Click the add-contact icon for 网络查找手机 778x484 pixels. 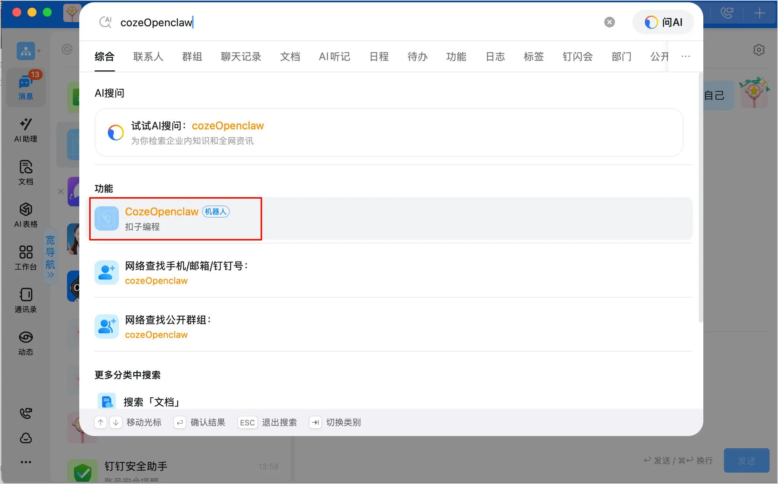(107, 272)
